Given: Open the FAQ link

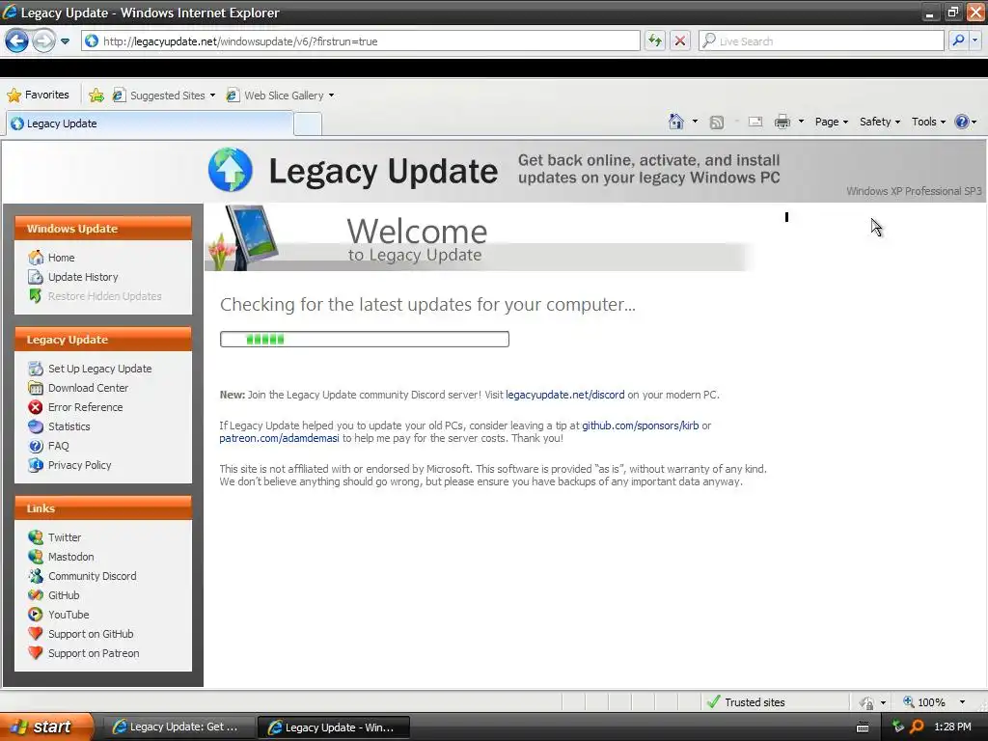Looking at the screenshot, I should (59, 446).
